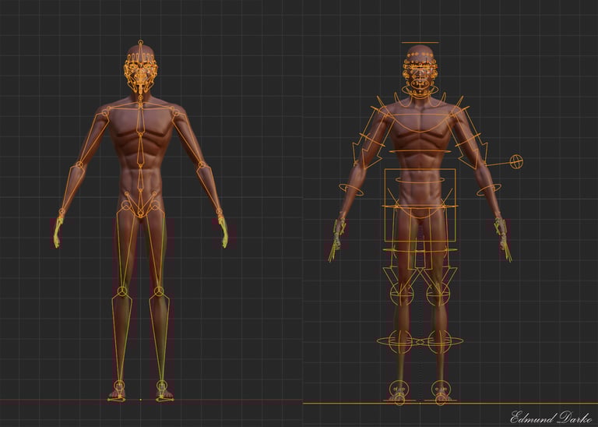Viewport: 598px width, 427px height.
Task: Select the neck ring control under the control rig's chin
Action: [x=420, y=92]
